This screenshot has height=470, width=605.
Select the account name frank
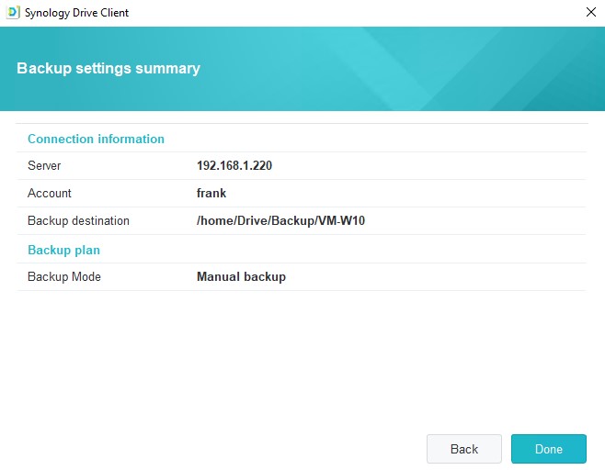click(211, 193)
